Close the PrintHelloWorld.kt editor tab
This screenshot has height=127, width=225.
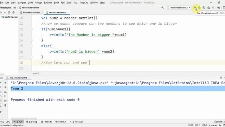(x=42, y=13)
